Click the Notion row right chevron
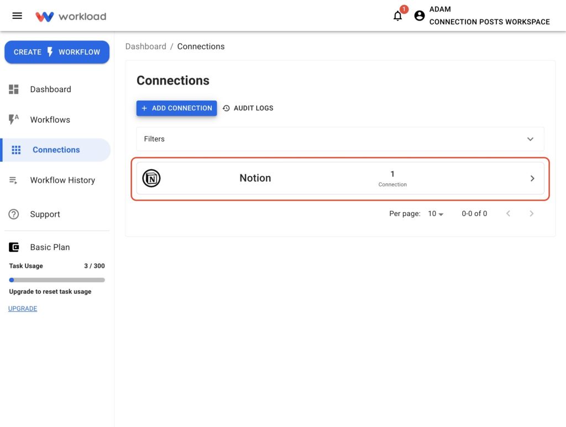 [x=532, y=178]
